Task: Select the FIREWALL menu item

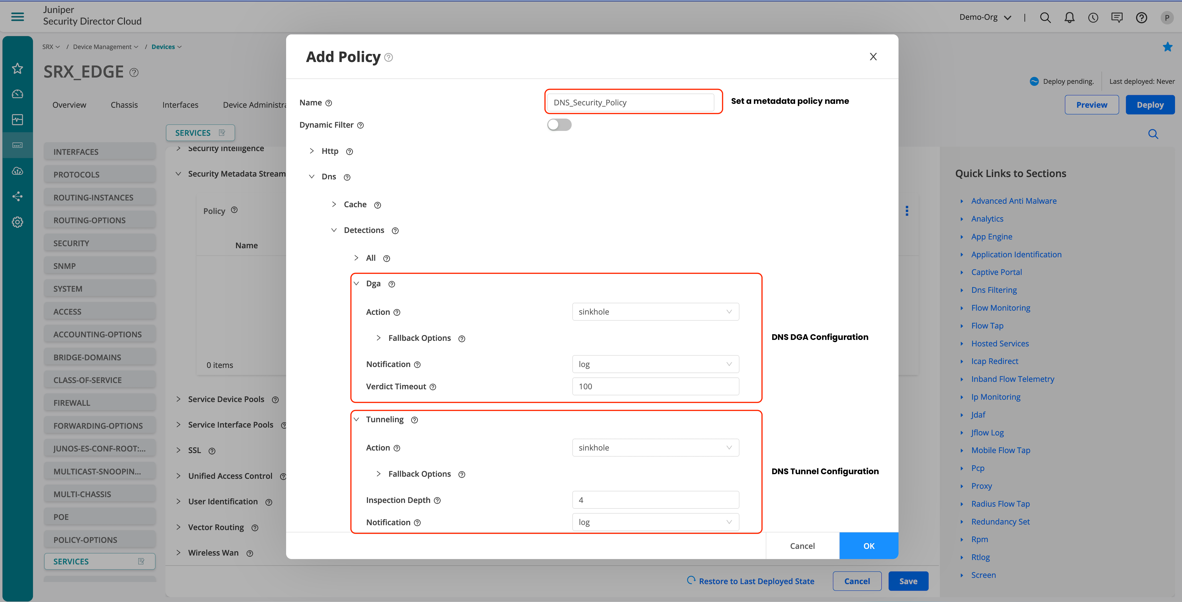Action: [x=99, y=402]
